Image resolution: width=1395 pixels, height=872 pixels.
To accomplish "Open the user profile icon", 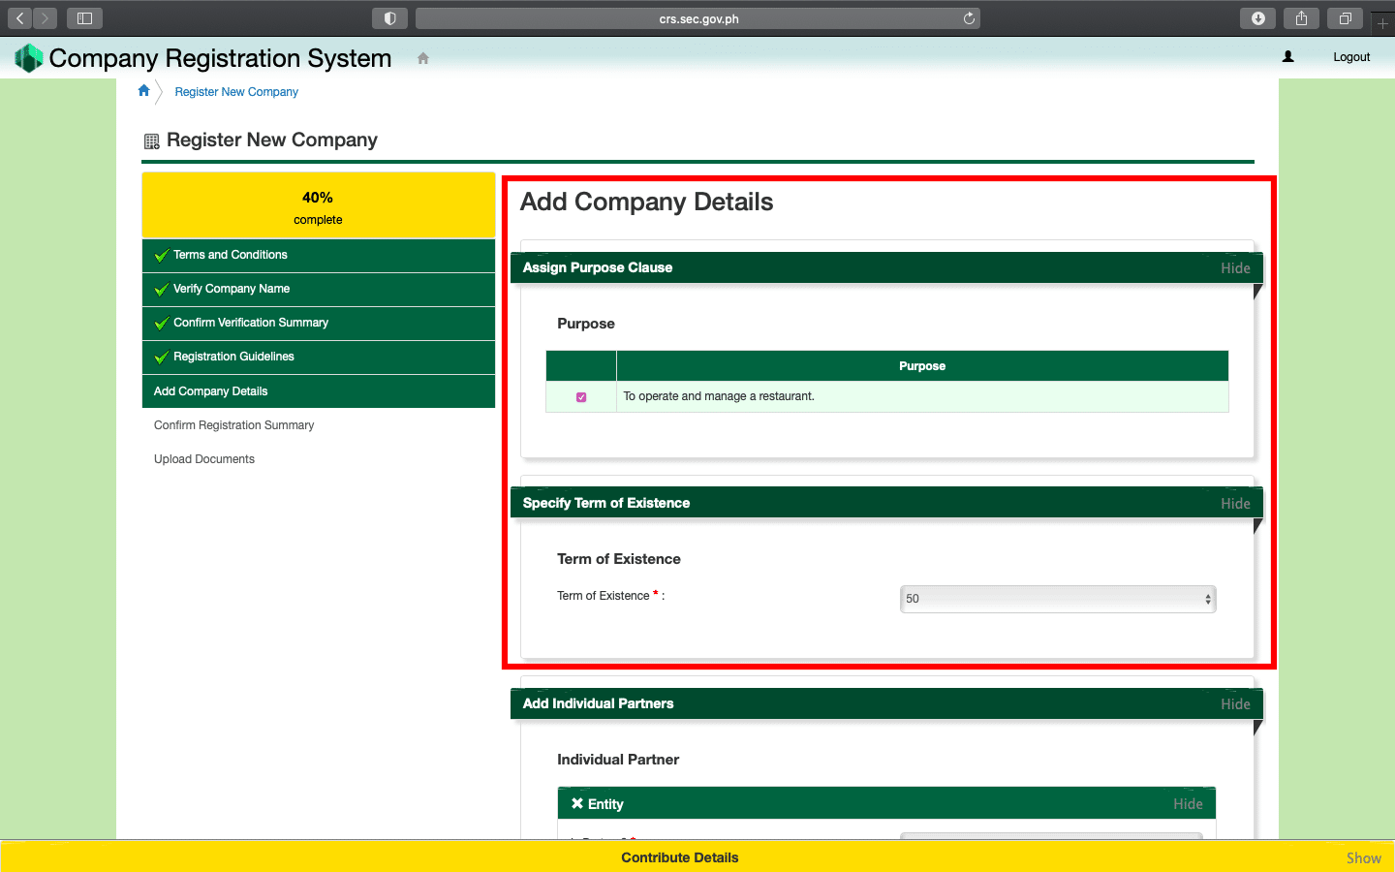I will (1287, 57).
